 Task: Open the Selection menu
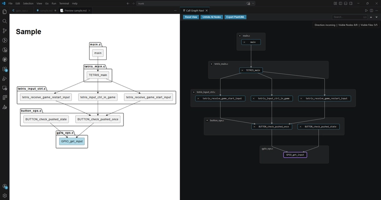coord(28,3)
